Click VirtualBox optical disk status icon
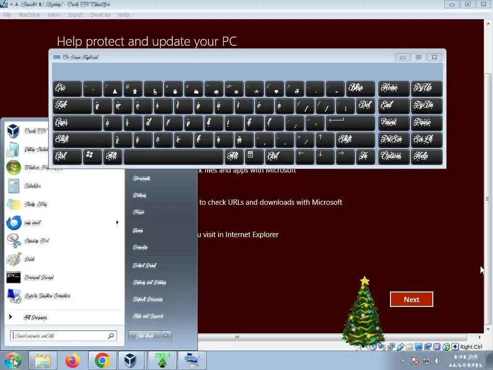Viewport: 493px width, 370px height. point(373,347)
